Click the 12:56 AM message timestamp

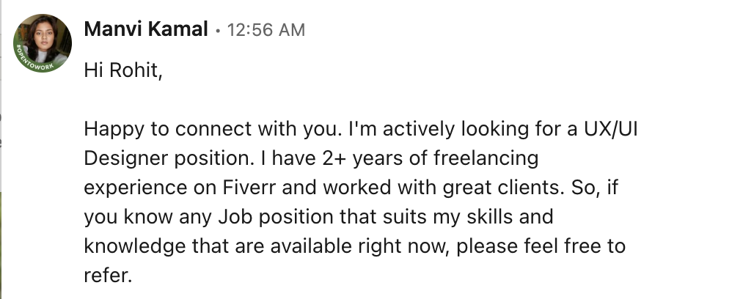tap(266, 30)
